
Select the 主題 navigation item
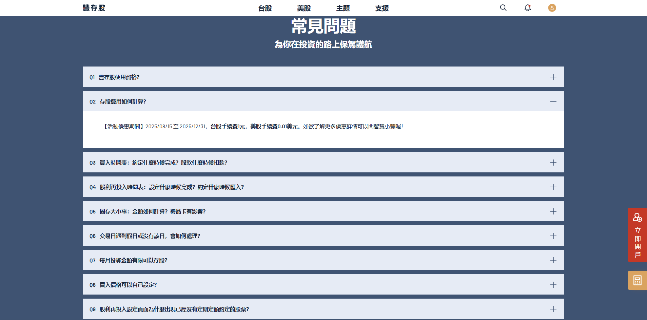343,8
